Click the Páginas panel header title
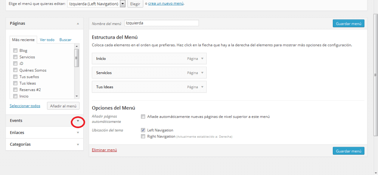Viewport: 378px width, 175px height. tap(18, 23)
